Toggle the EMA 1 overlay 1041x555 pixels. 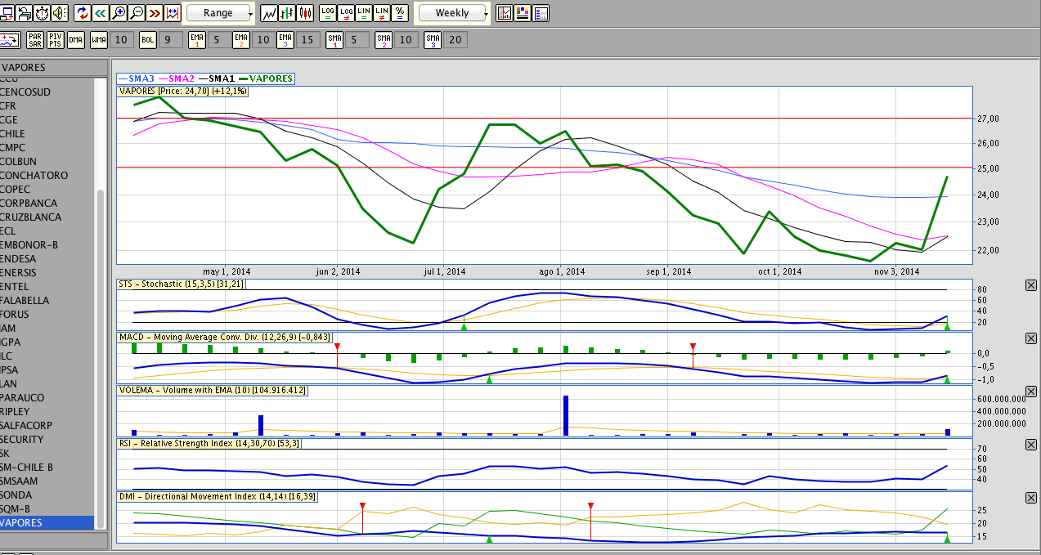tap(196, 39)
